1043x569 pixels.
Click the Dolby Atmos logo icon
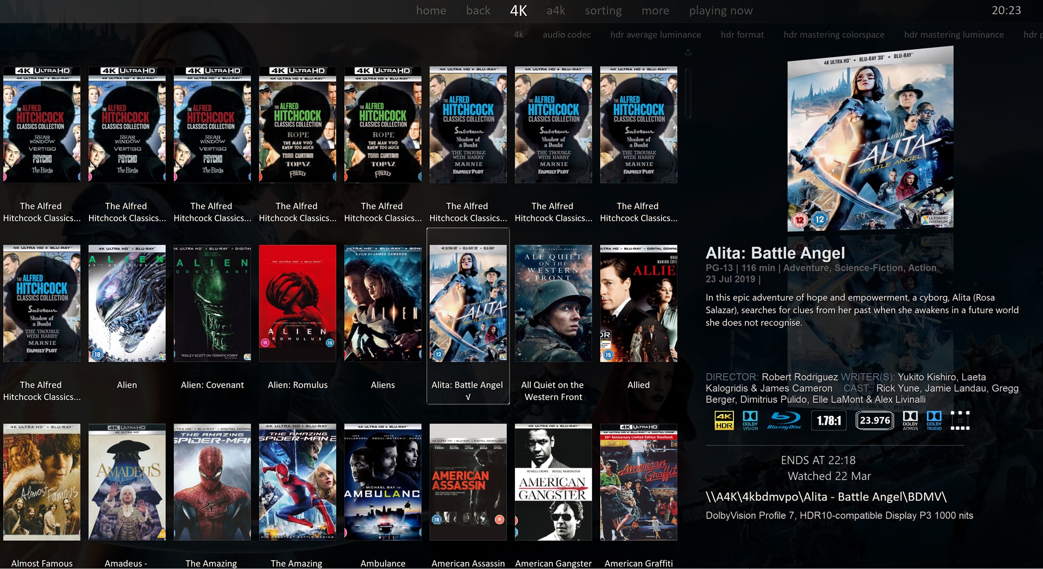click(910, 420)
